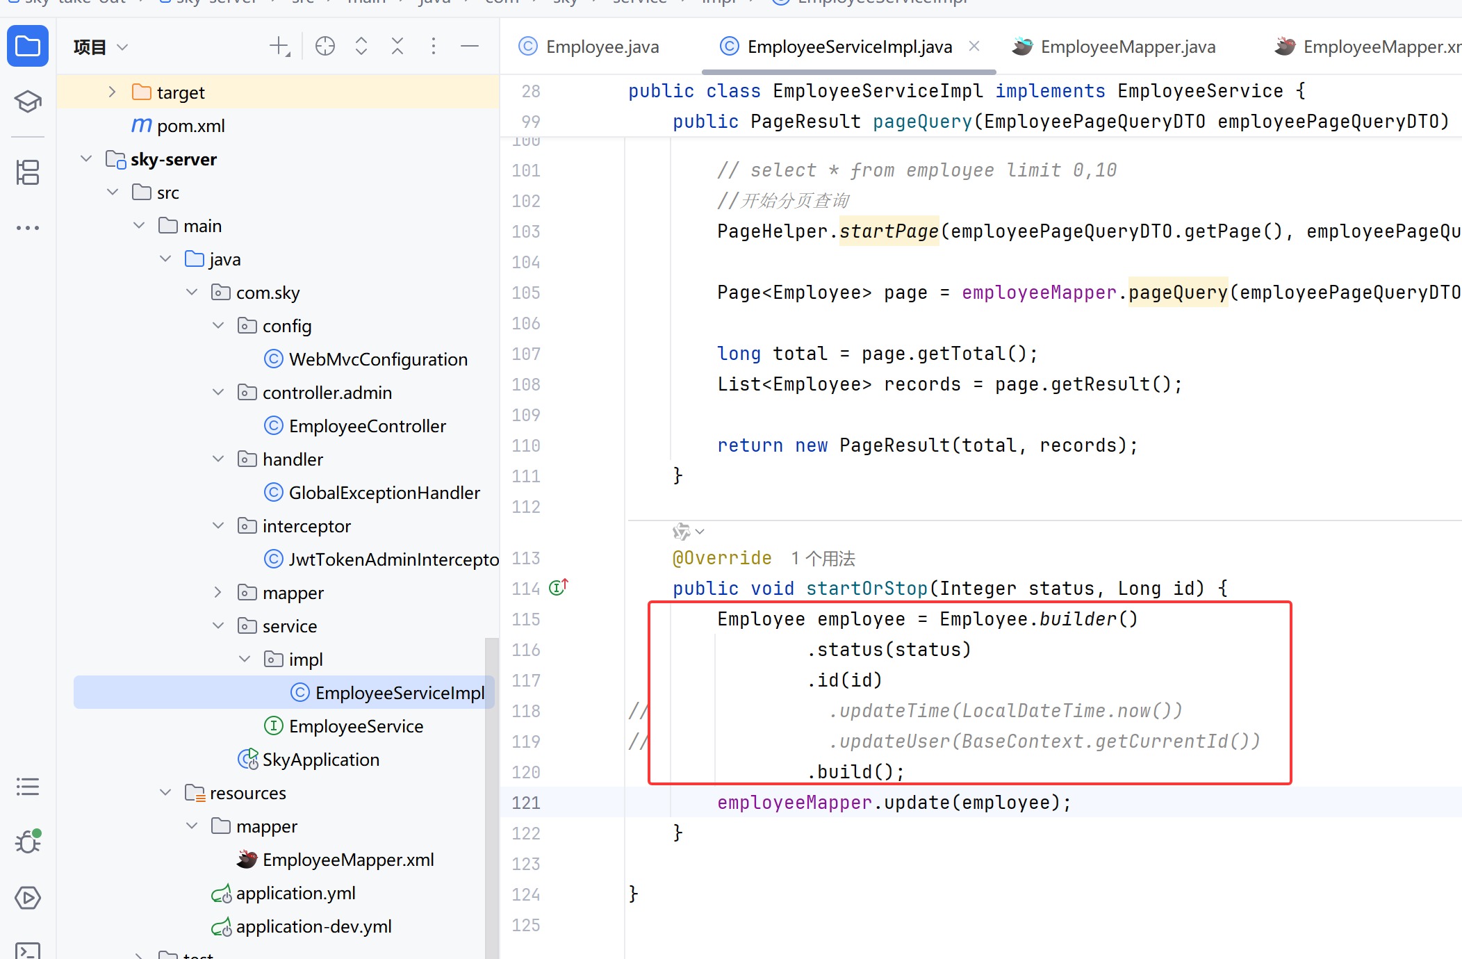Open the Services run tool icon
This screenshot has width=1462, height=959.
[28, 898]
